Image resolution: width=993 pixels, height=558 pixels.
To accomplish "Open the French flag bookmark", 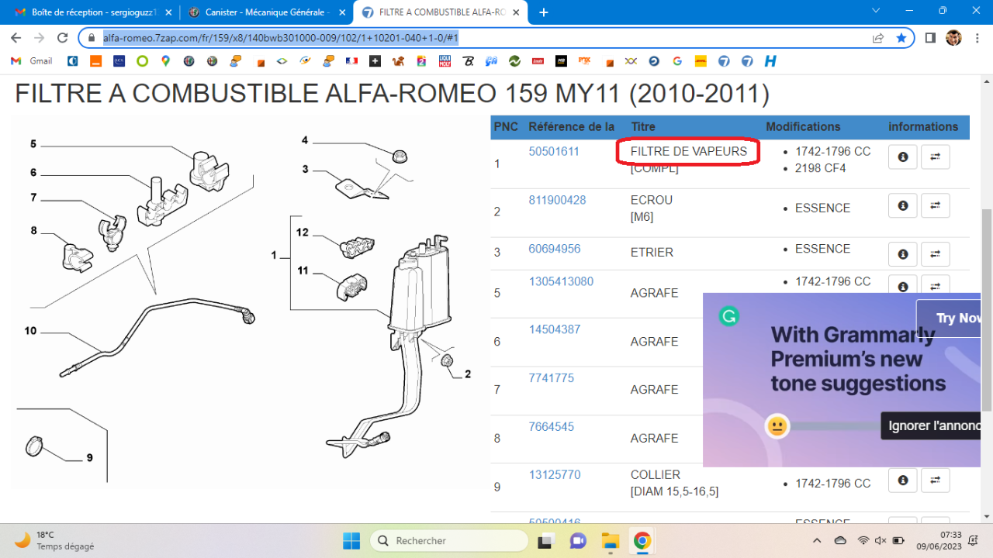I will click(x=351, y=60).
